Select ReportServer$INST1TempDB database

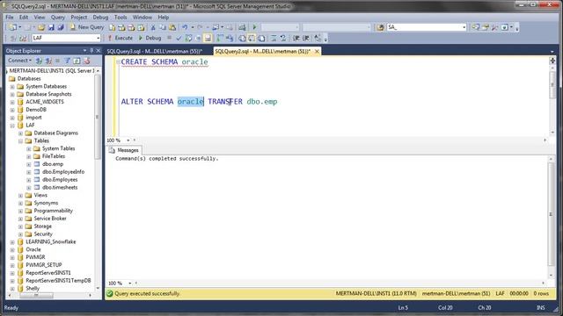coord(58,281)
